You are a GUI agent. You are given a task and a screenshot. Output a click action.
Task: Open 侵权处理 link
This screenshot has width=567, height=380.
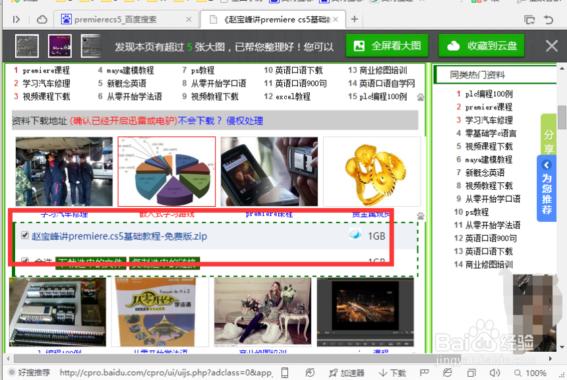coord(245,121)
